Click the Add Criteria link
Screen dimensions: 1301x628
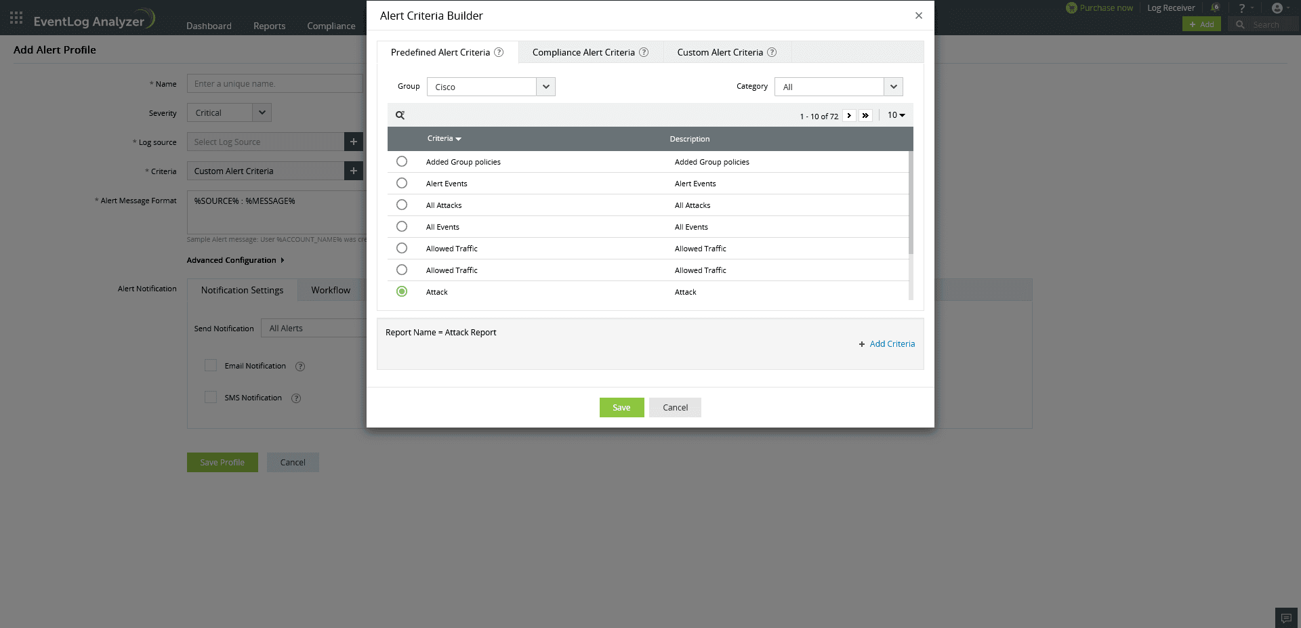point(886,344)
